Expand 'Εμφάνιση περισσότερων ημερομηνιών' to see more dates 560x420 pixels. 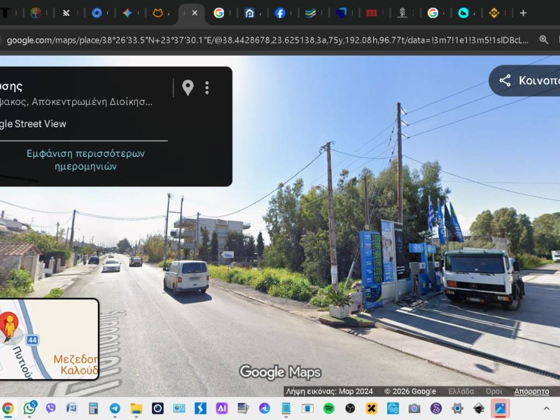pos(86,160)
